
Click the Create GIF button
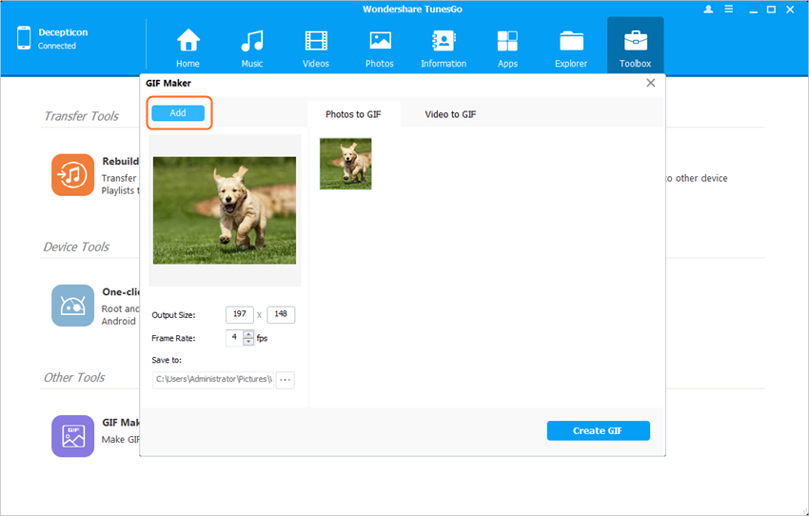(x=598, y=430)
